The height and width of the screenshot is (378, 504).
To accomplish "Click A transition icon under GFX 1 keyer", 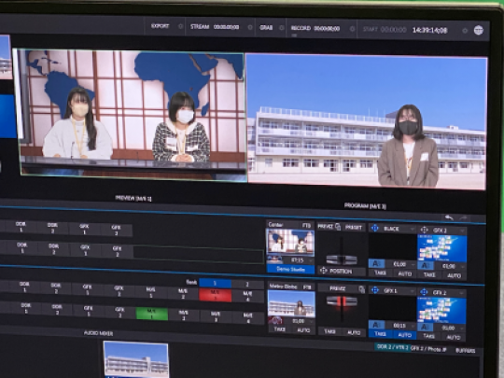I will coord(377,325).
